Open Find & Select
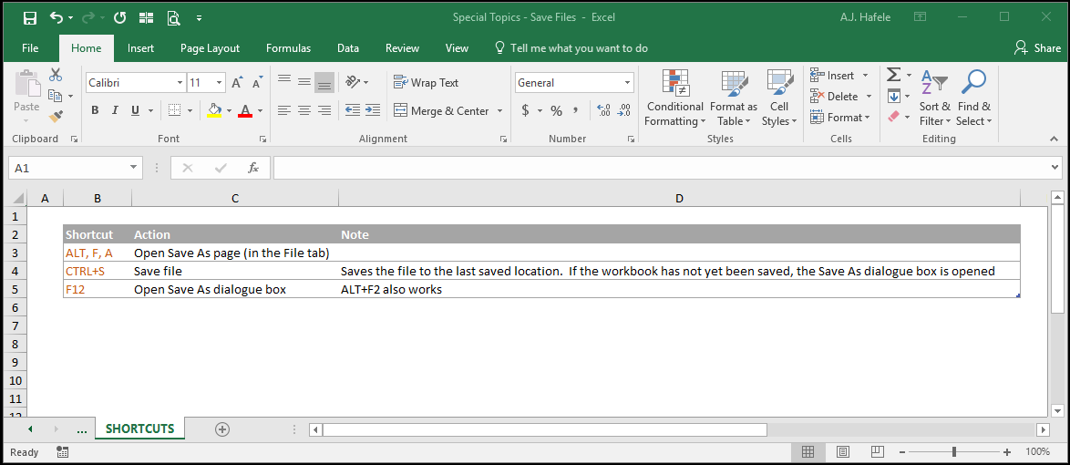This screenshot has width=1070, height=465. (x=973, y=98)
